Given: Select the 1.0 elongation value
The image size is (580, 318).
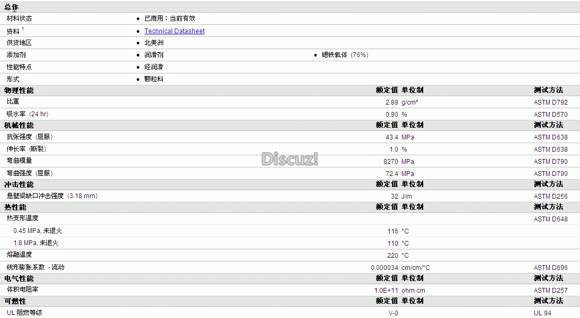Looking at the screenshot, I should [x=394, y=149].
